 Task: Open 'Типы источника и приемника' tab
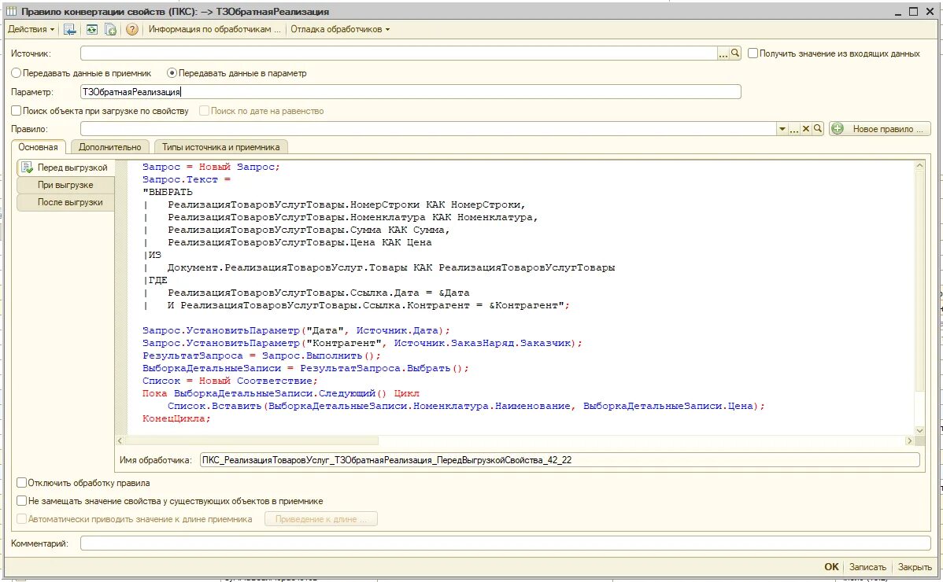220,147
